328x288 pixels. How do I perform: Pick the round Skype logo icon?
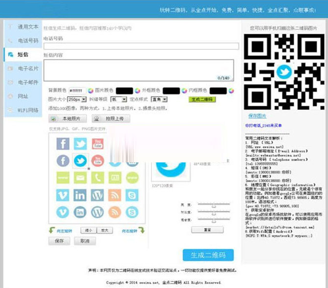[132, 212]
